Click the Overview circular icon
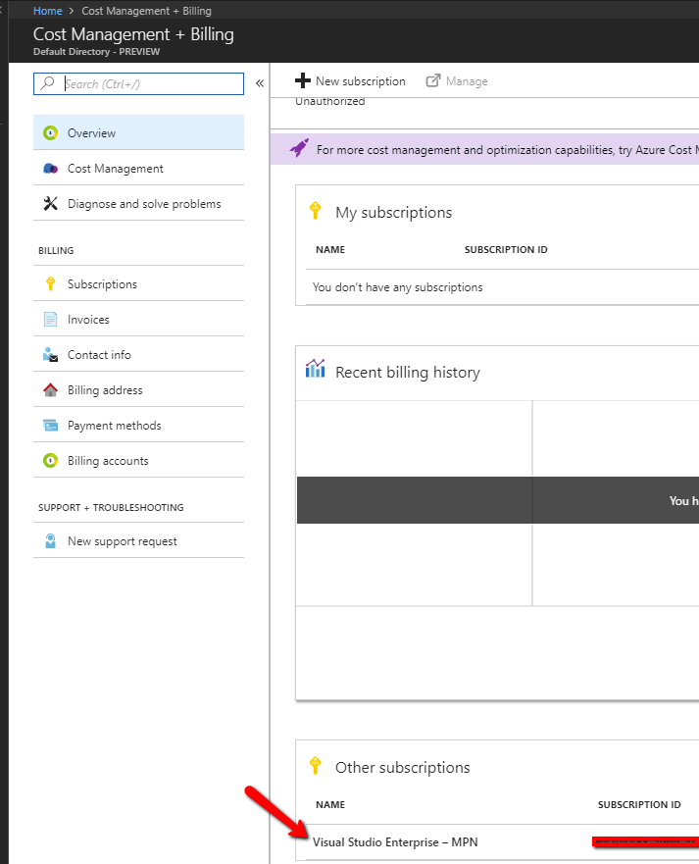The image size is (699, 864). pyautogui.click(x=50, y=132)
